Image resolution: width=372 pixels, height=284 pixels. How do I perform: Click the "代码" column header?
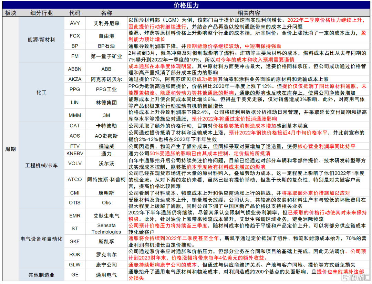click(x=75, y=13)
